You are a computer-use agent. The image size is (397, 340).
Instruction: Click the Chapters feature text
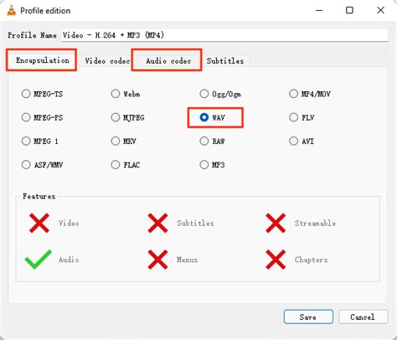pos(311,260)
